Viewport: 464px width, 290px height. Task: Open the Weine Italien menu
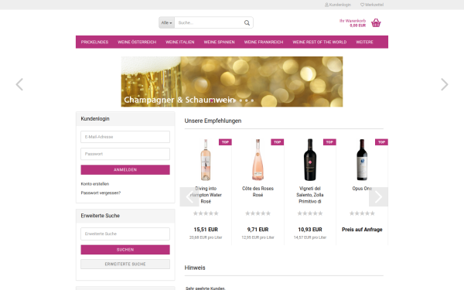click(x=180, y=42)
